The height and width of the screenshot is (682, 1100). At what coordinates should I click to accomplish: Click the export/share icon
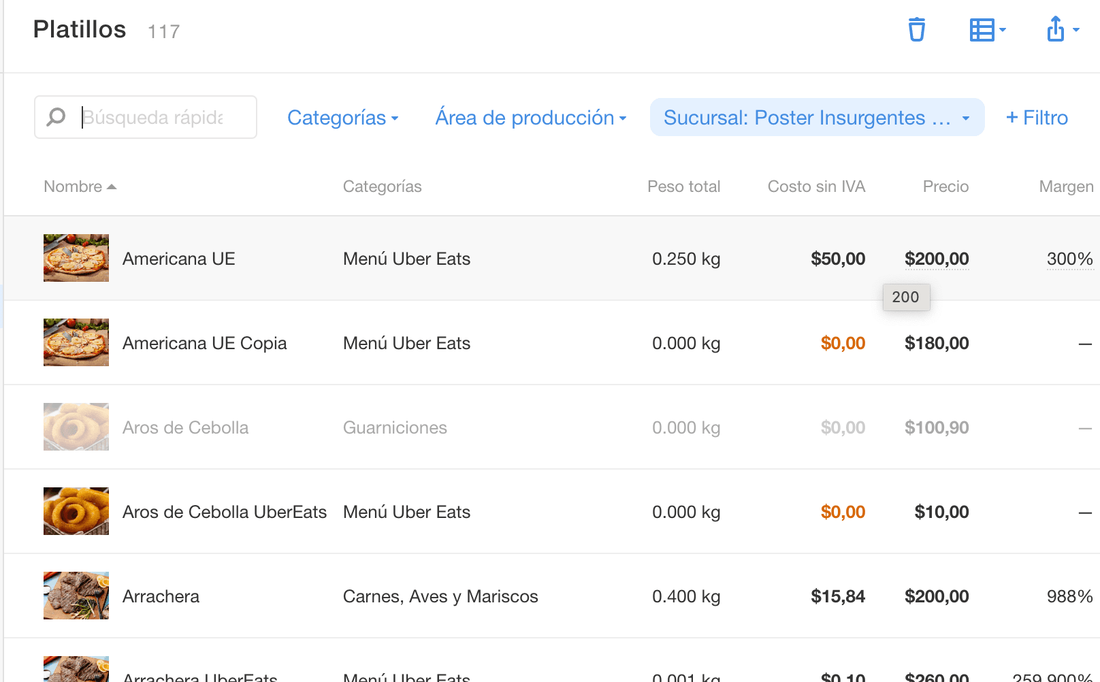[1056, 29]
